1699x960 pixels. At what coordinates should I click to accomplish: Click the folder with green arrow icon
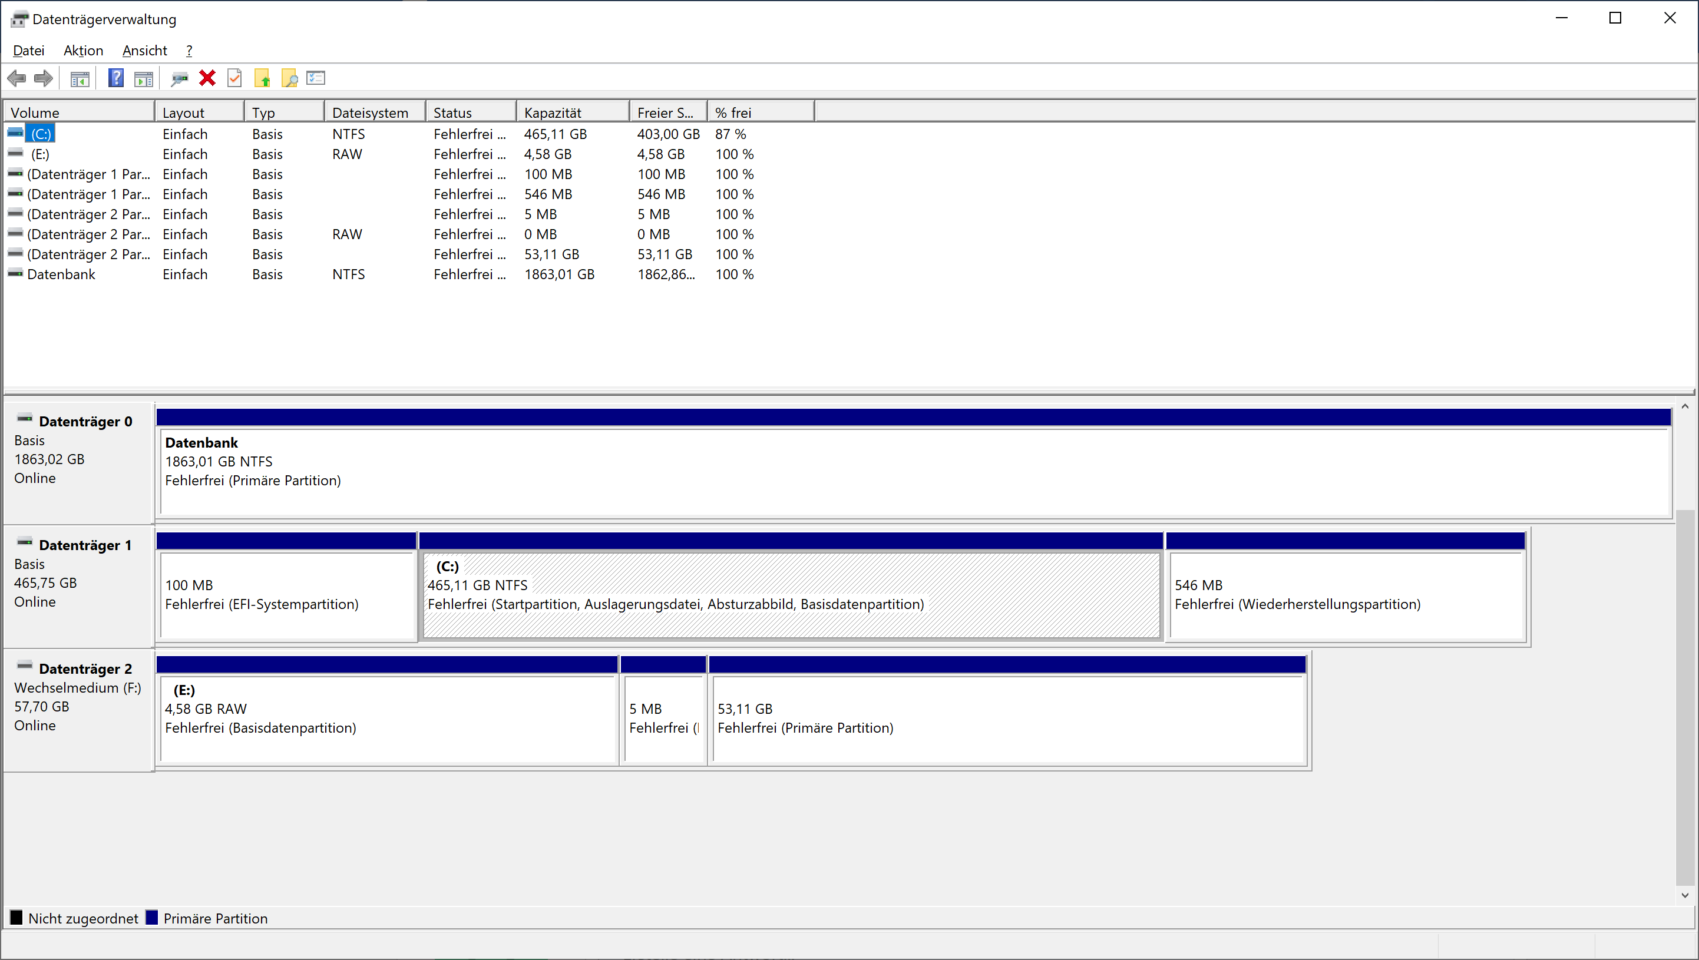click(262, 78)
